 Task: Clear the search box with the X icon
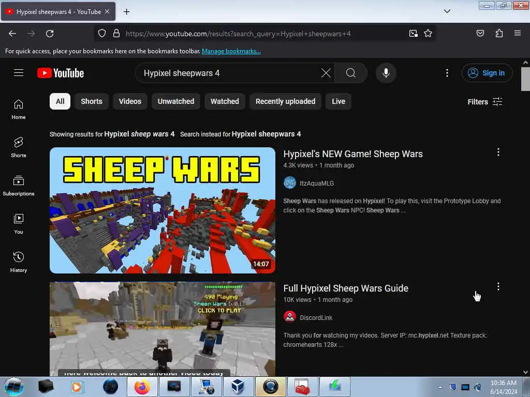[x=326, y=73]
